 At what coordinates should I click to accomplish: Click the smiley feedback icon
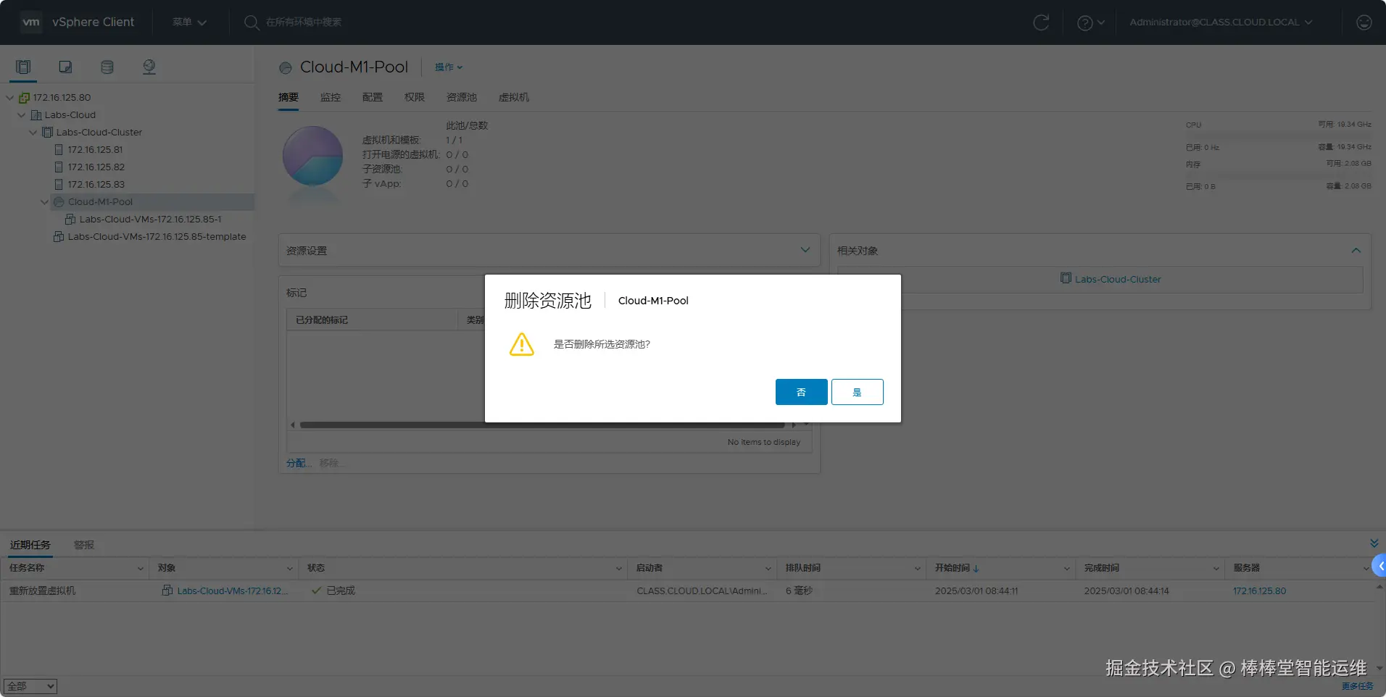click(x=1364, y=22)
